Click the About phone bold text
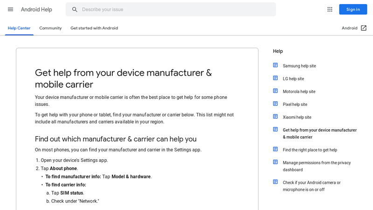The height and width of the screenshot is (210, 373). [x=63, y=168]
